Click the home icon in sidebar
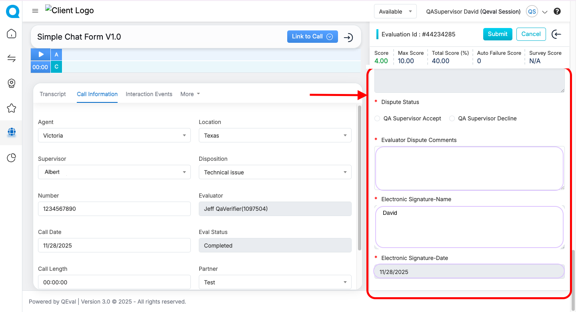 point(12,34)
